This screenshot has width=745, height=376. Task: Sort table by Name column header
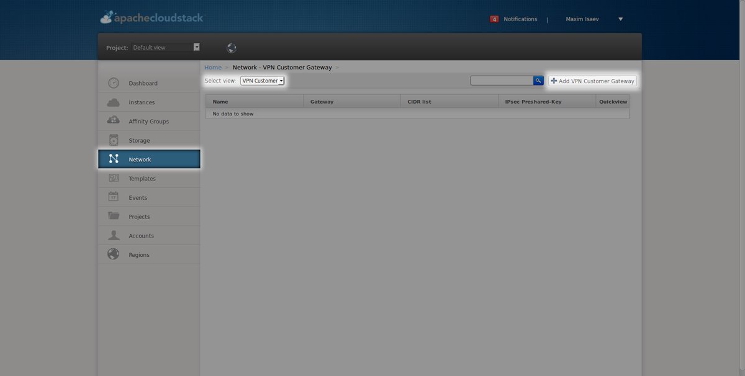tap(255, 101)
